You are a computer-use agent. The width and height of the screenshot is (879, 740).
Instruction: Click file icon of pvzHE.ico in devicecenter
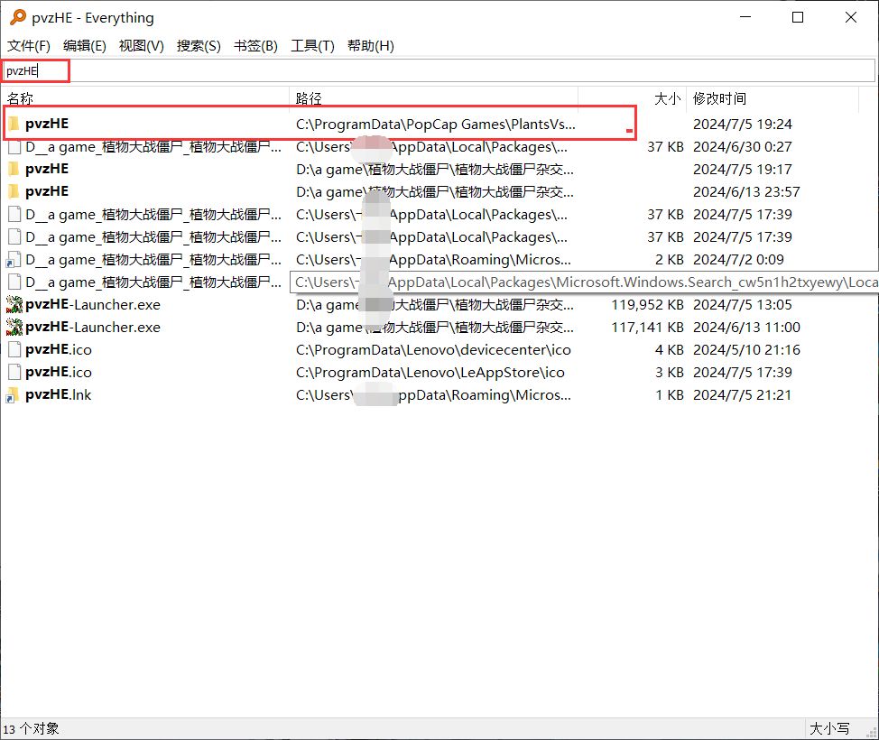coord(14,350)
